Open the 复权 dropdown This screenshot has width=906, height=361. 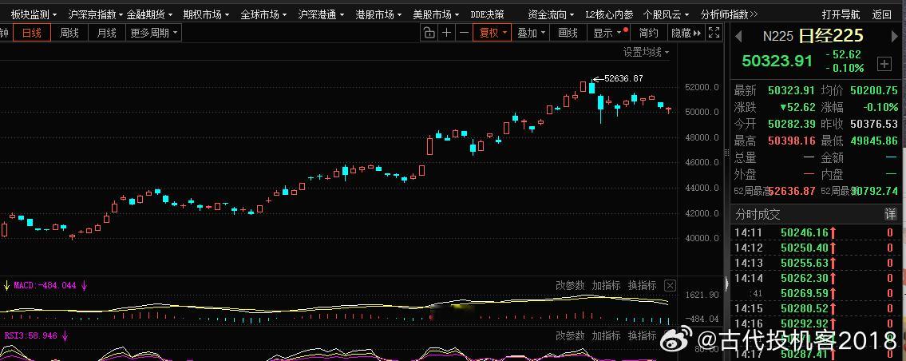tap(493, 33)
